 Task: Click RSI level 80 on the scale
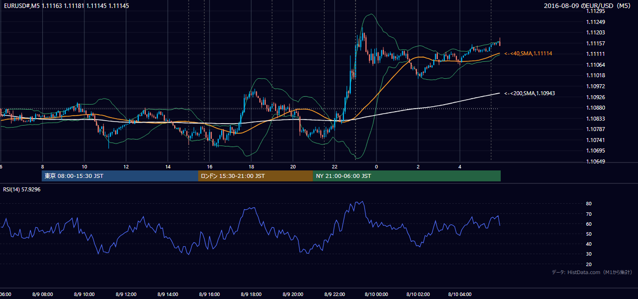tap(589, 204)
